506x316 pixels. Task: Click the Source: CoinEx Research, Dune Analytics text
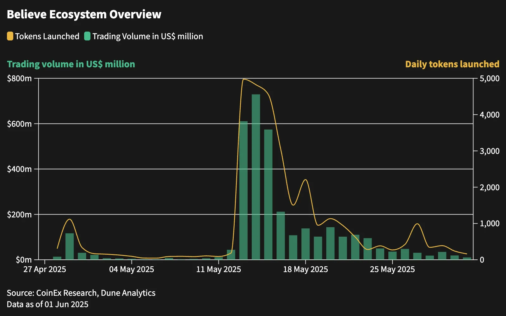[x=81, y=293]
